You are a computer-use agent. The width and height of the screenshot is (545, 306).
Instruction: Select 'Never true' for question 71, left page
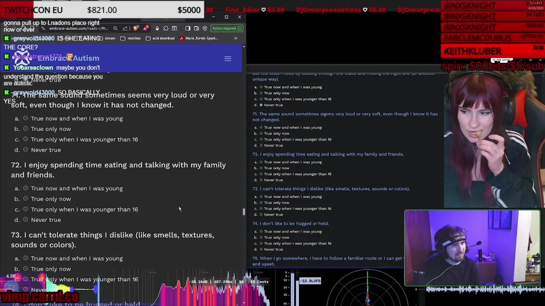point(26,150)
